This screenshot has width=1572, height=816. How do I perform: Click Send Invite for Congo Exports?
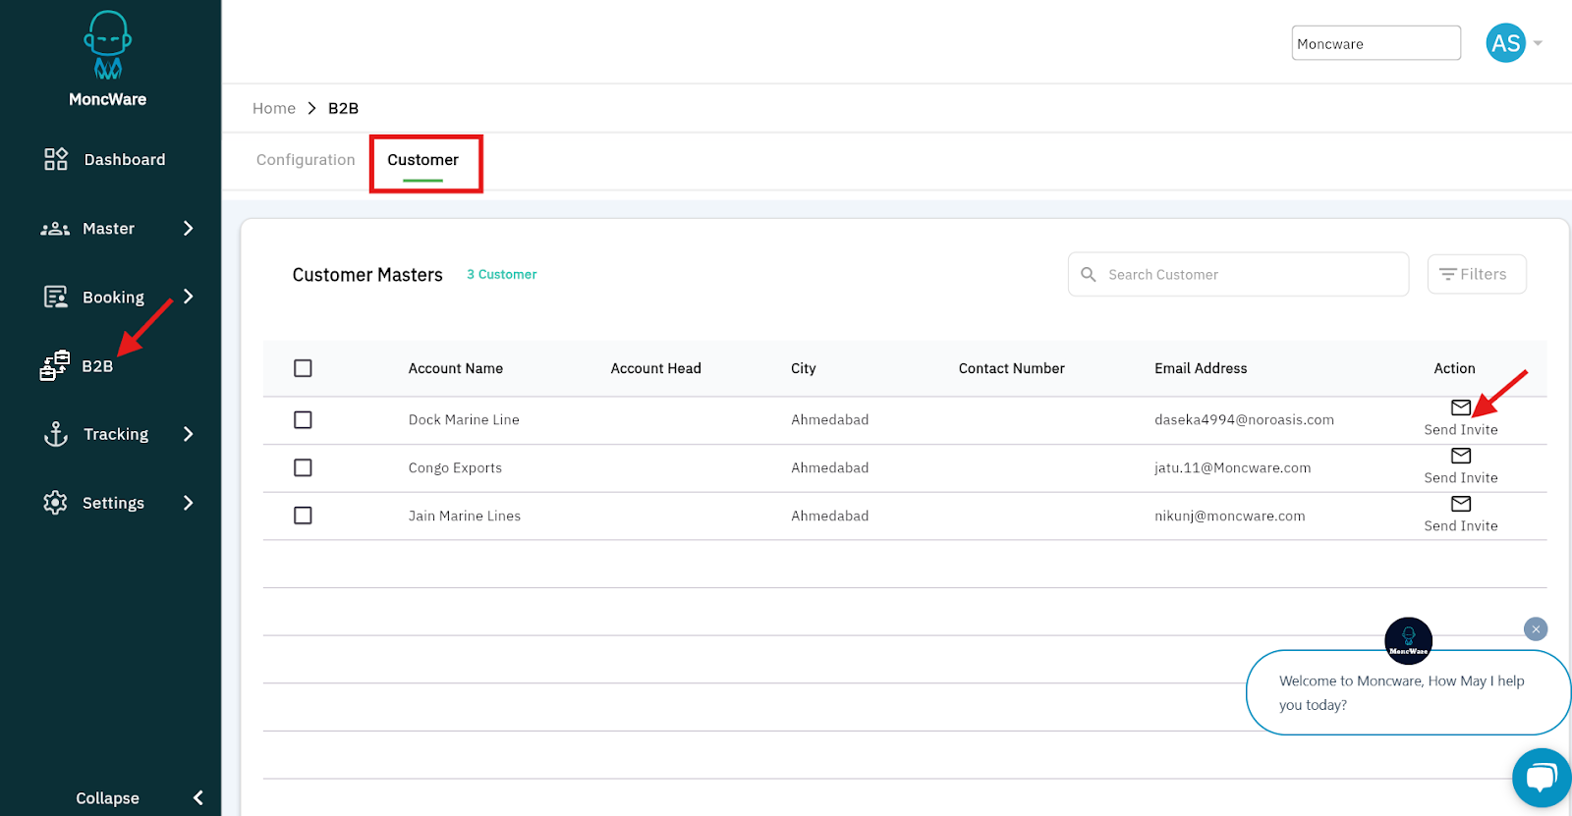[x=1461, y=478]
